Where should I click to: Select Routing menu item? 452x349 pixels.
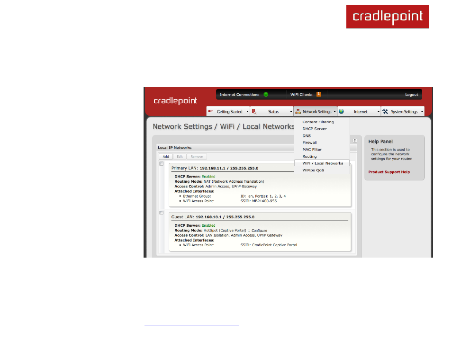322,156
